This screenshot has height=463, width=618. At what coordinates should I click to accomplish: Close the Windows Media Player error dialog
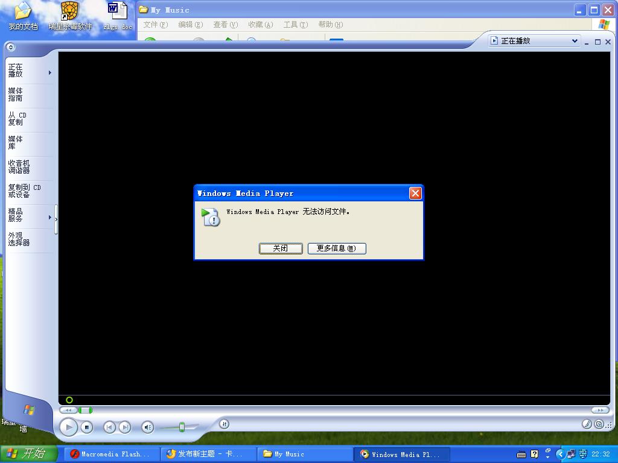point(415,194)
